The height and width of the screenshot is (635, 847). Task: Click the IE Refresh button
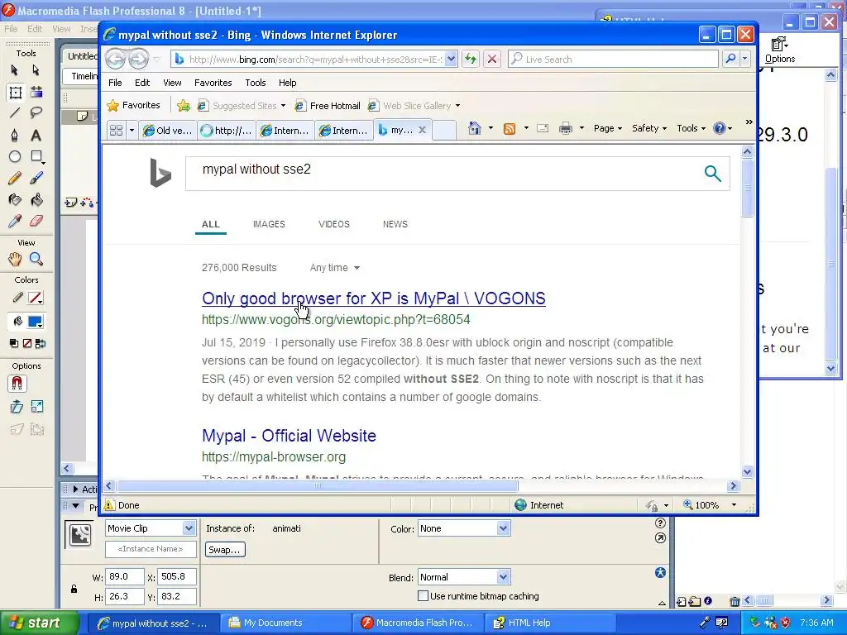point(471,59)
